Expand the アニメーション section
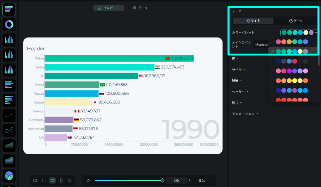The height and width of the screenshot is (187, 321). pos(245,114)
